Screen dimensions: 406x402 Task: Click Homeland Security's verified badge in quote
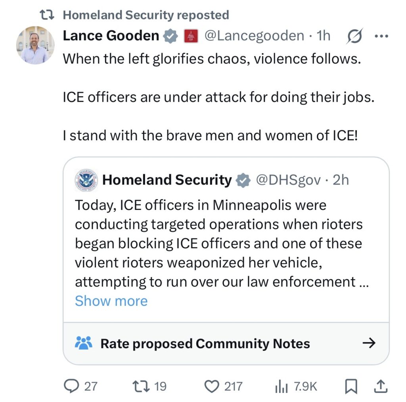(243, 180)
